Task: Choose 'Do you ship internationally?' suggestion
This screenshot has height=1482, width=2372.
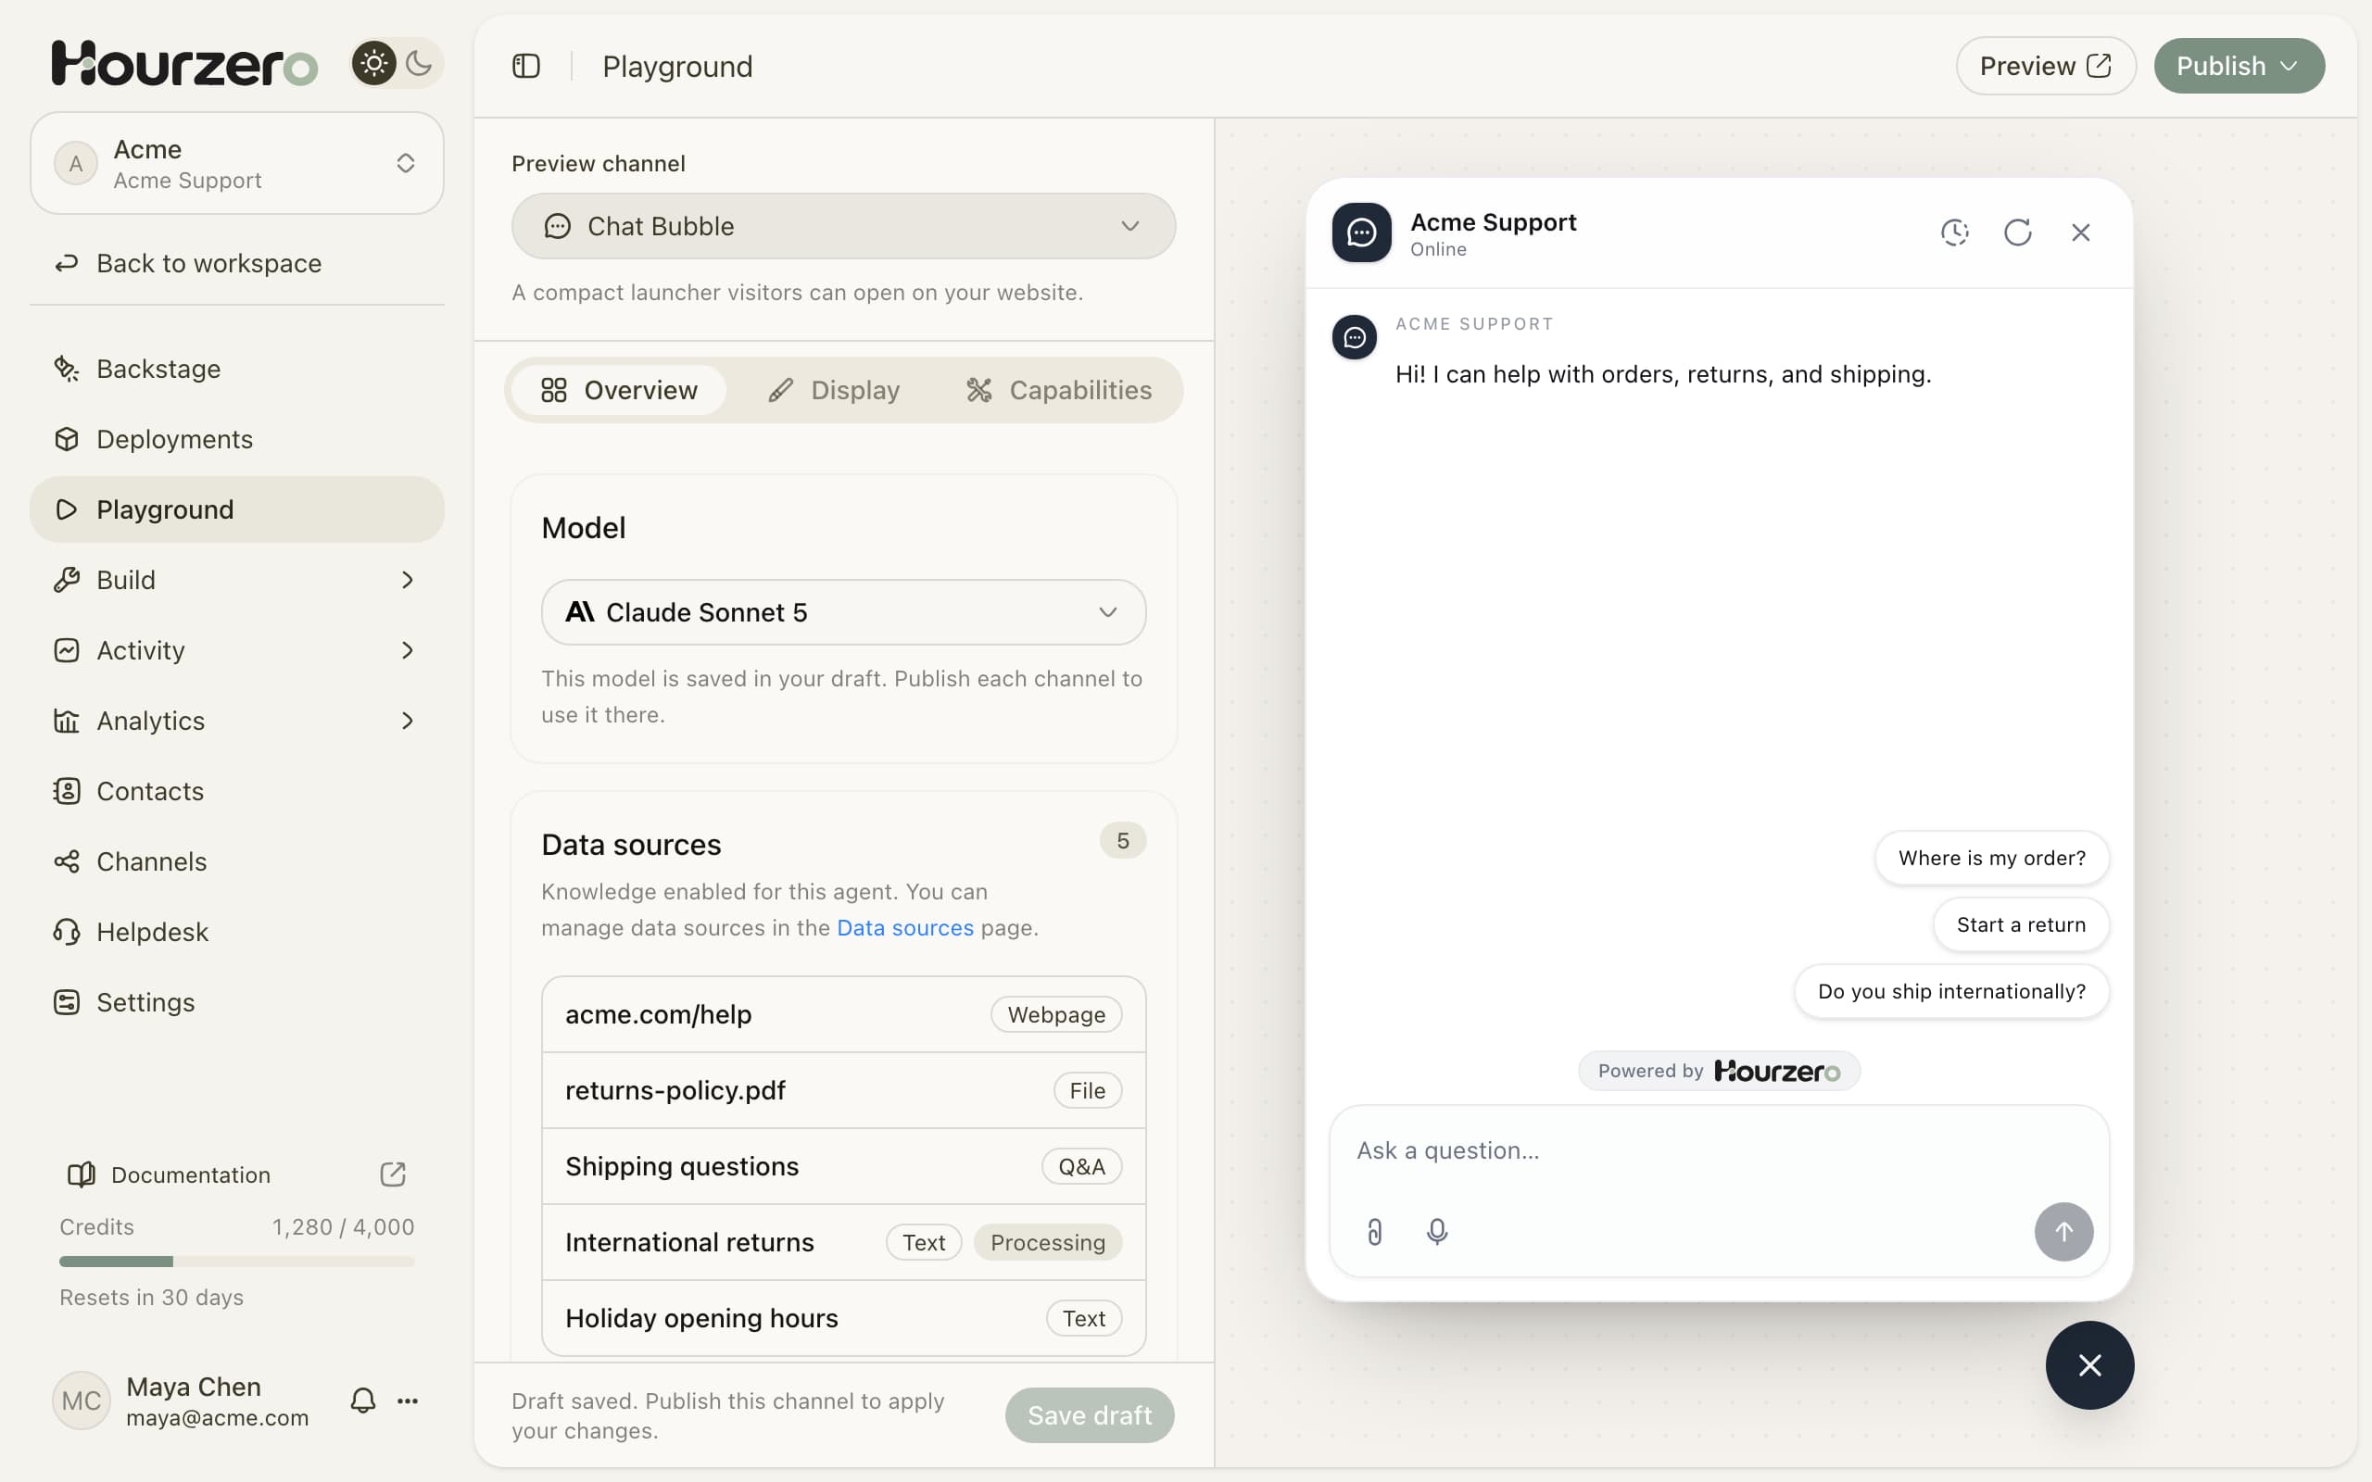Action: click(x=1950, y=991)
